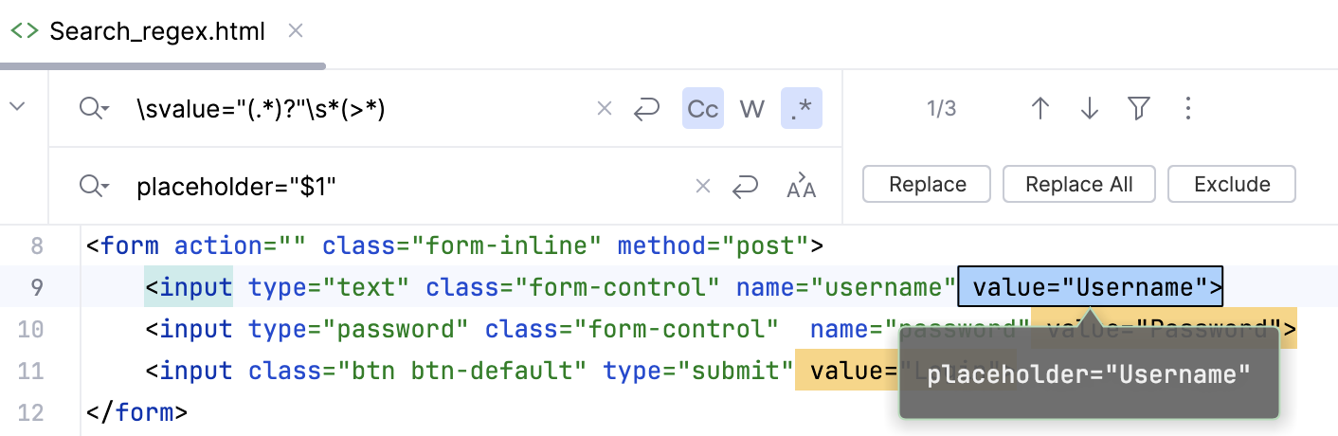
Task: Open search history dropdown
Action: (x=95, y=109)
